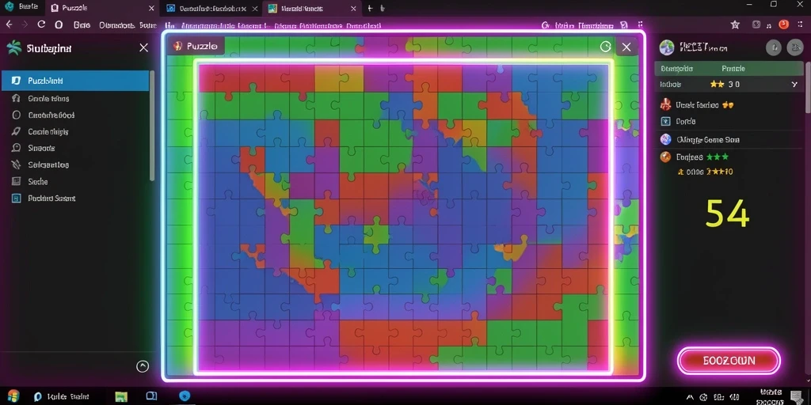The width and height of the screenshot is (811, 405).
Task: Click the second gray round button in right panel
Action: [x=795, y=47]
